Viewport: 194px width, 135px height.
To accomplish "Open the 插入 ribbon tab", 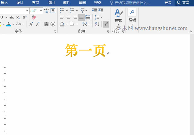I will point(4,3).
